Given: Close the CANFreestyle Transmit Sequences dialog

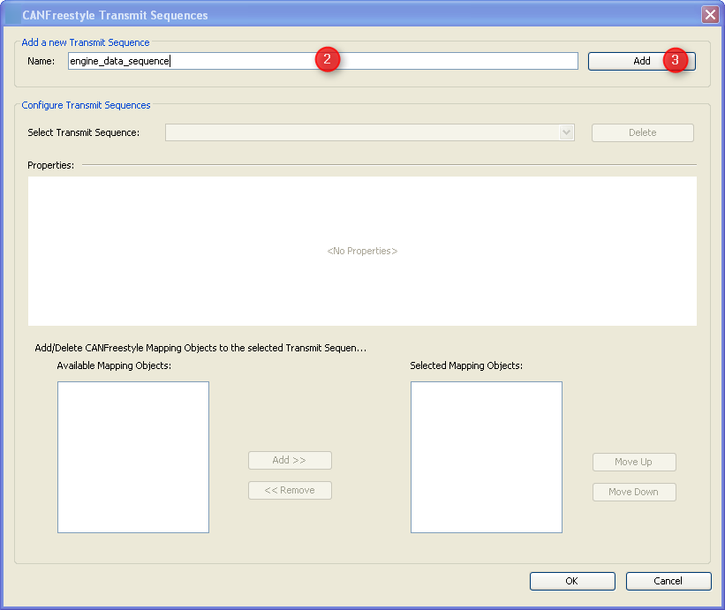Looking at the screenshot, I should [709, 14].
